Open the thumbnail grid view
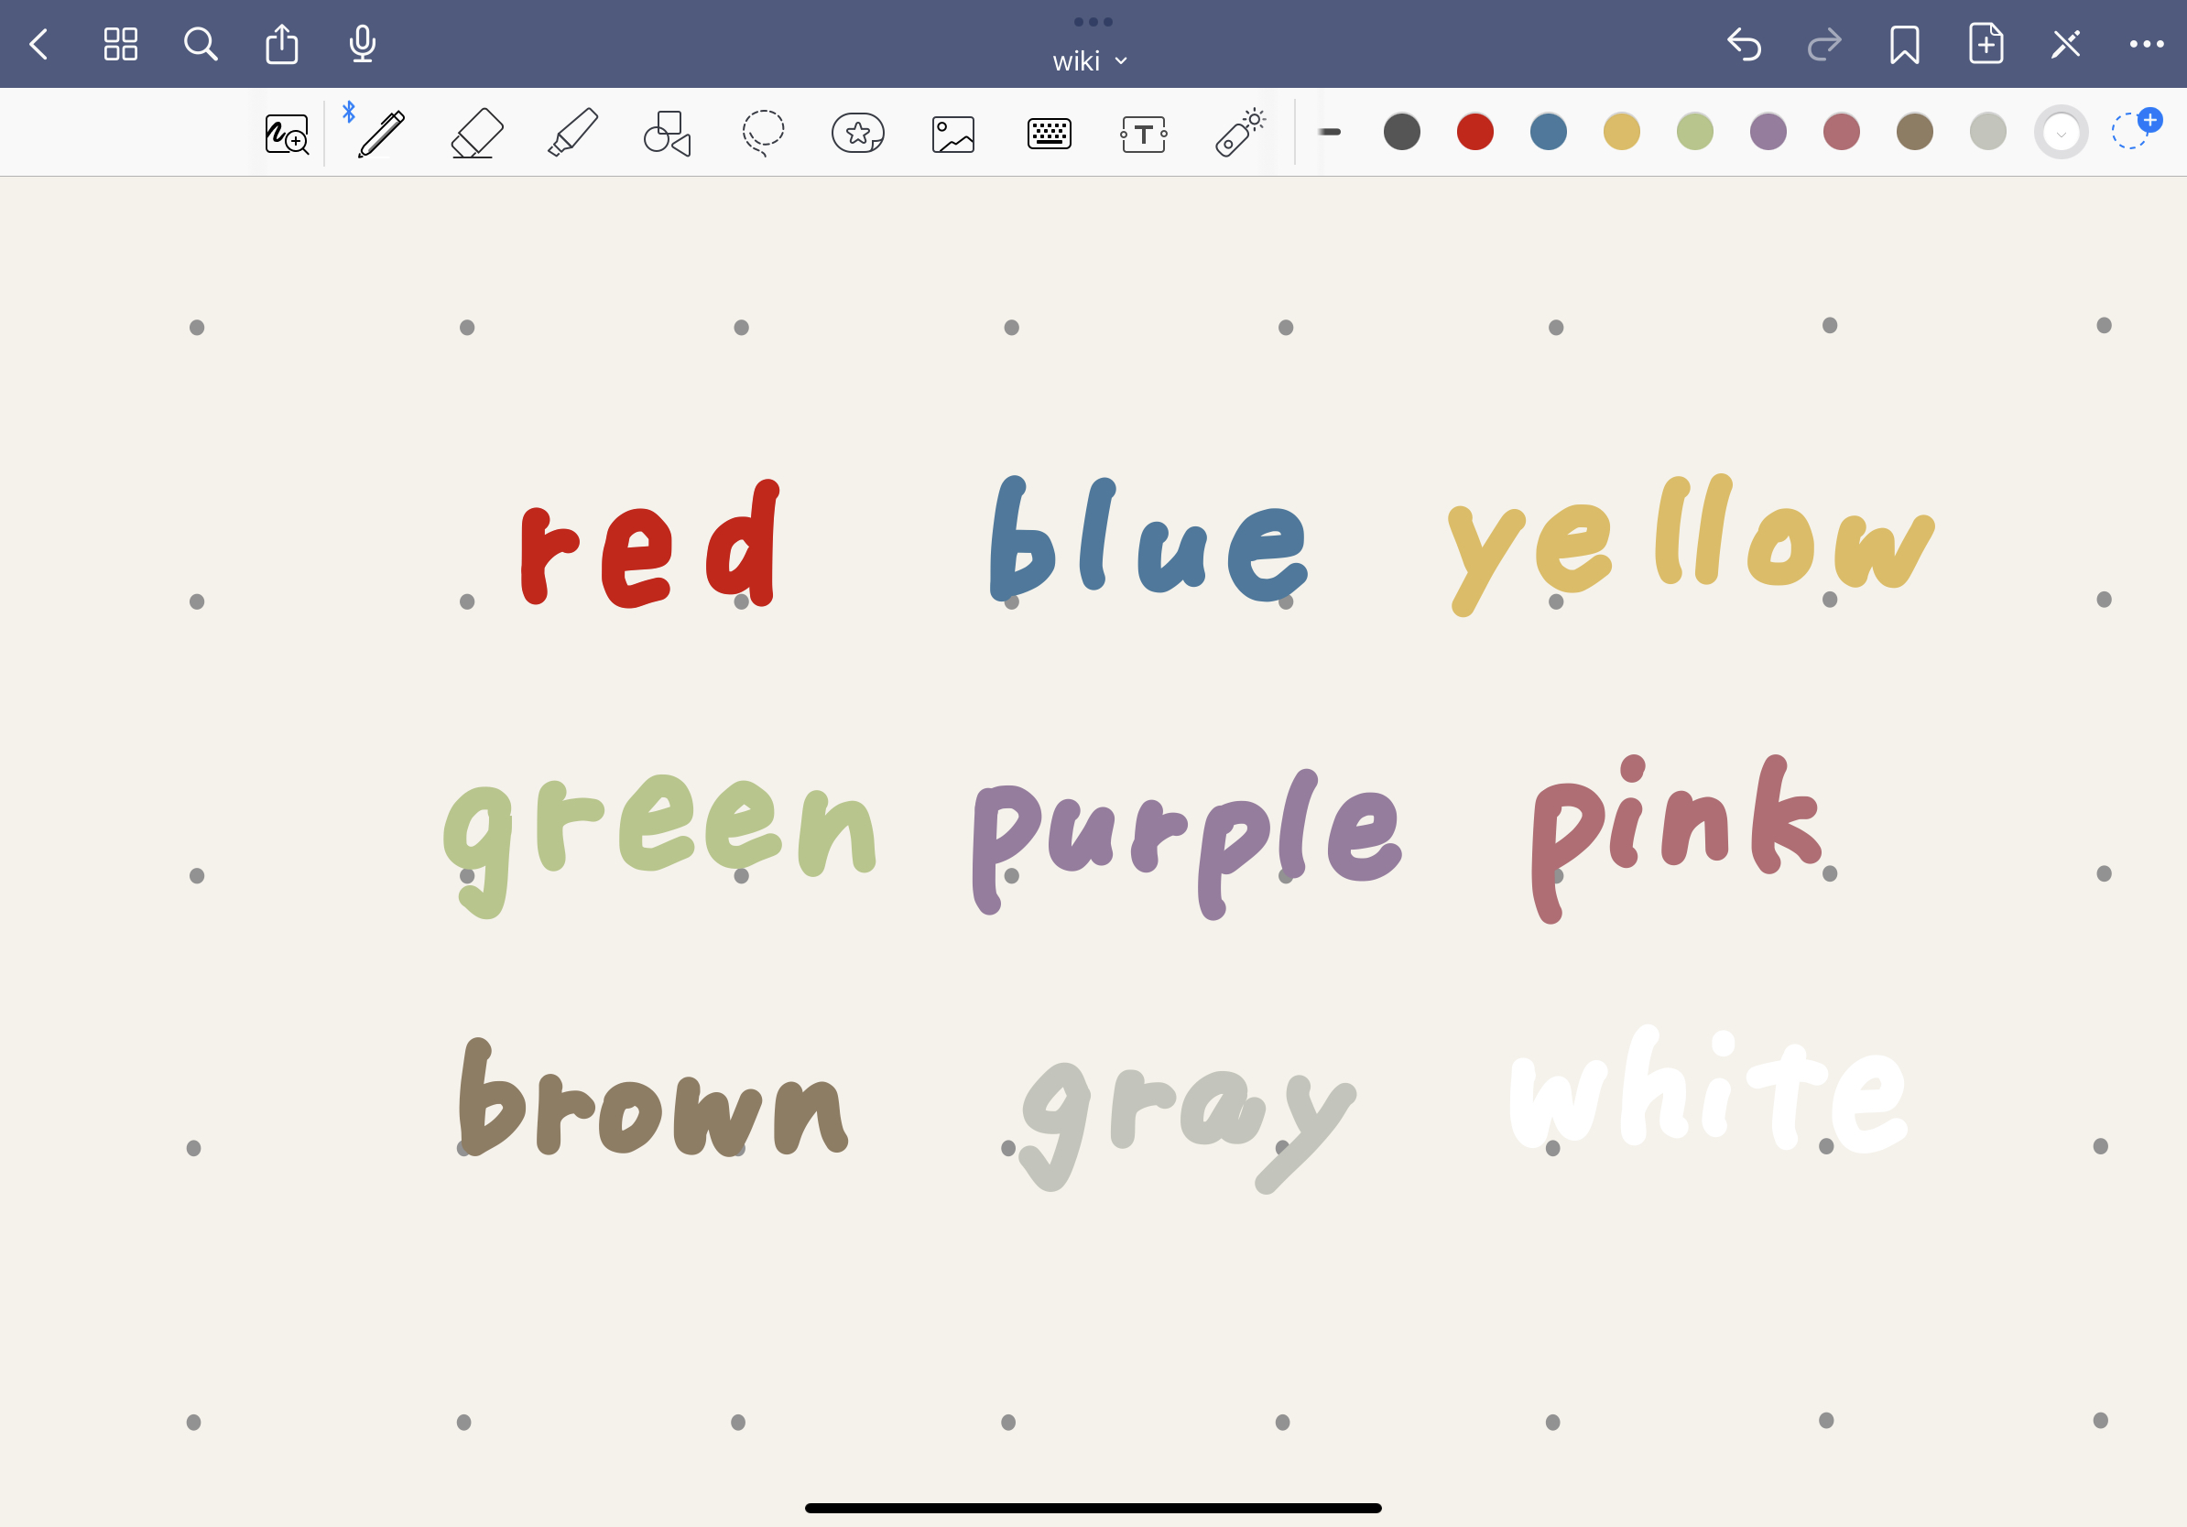The height and width of the screenshot is (1527, 2187). (x=121, y=44)
